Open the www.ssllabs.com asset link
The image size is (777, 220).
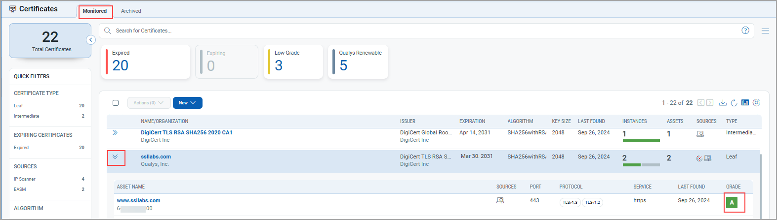[138, 200]
